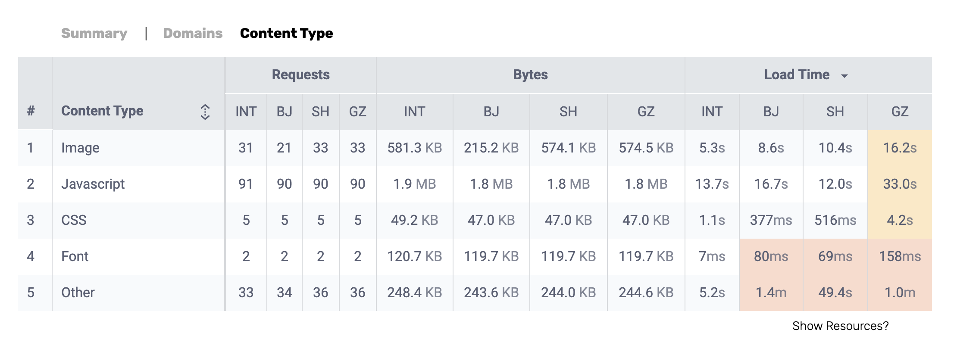Screen dimensions: 957x361
Task: Select the Other row label
Action: [x=78, y=293]
